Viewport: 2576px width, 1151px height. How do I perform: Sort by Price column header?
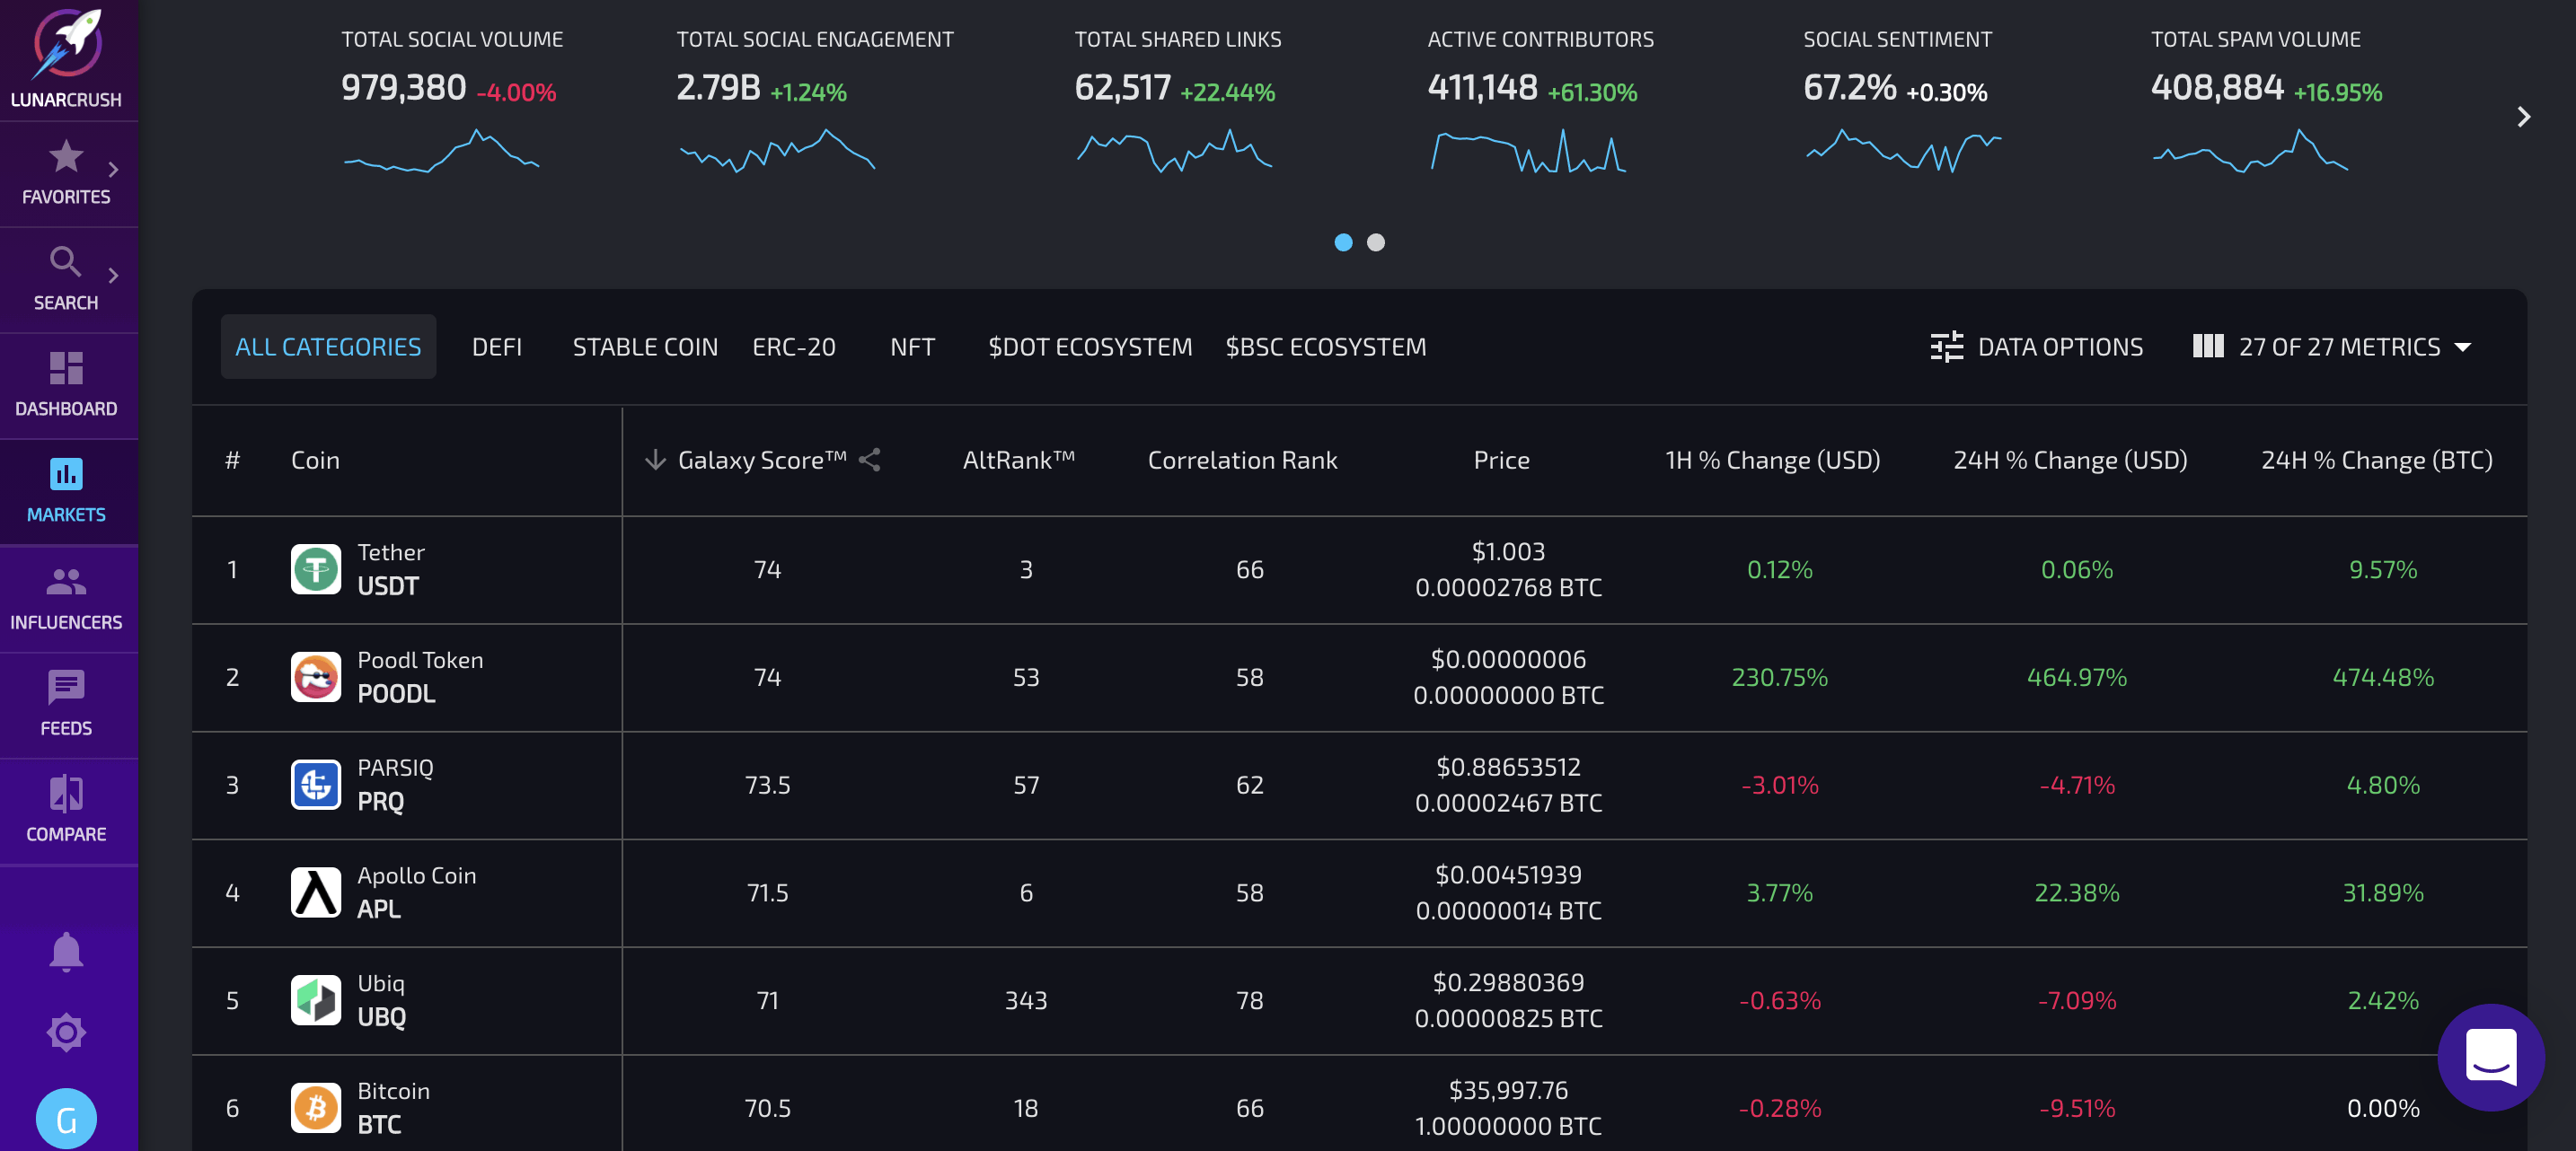(x=1501, y=460)
